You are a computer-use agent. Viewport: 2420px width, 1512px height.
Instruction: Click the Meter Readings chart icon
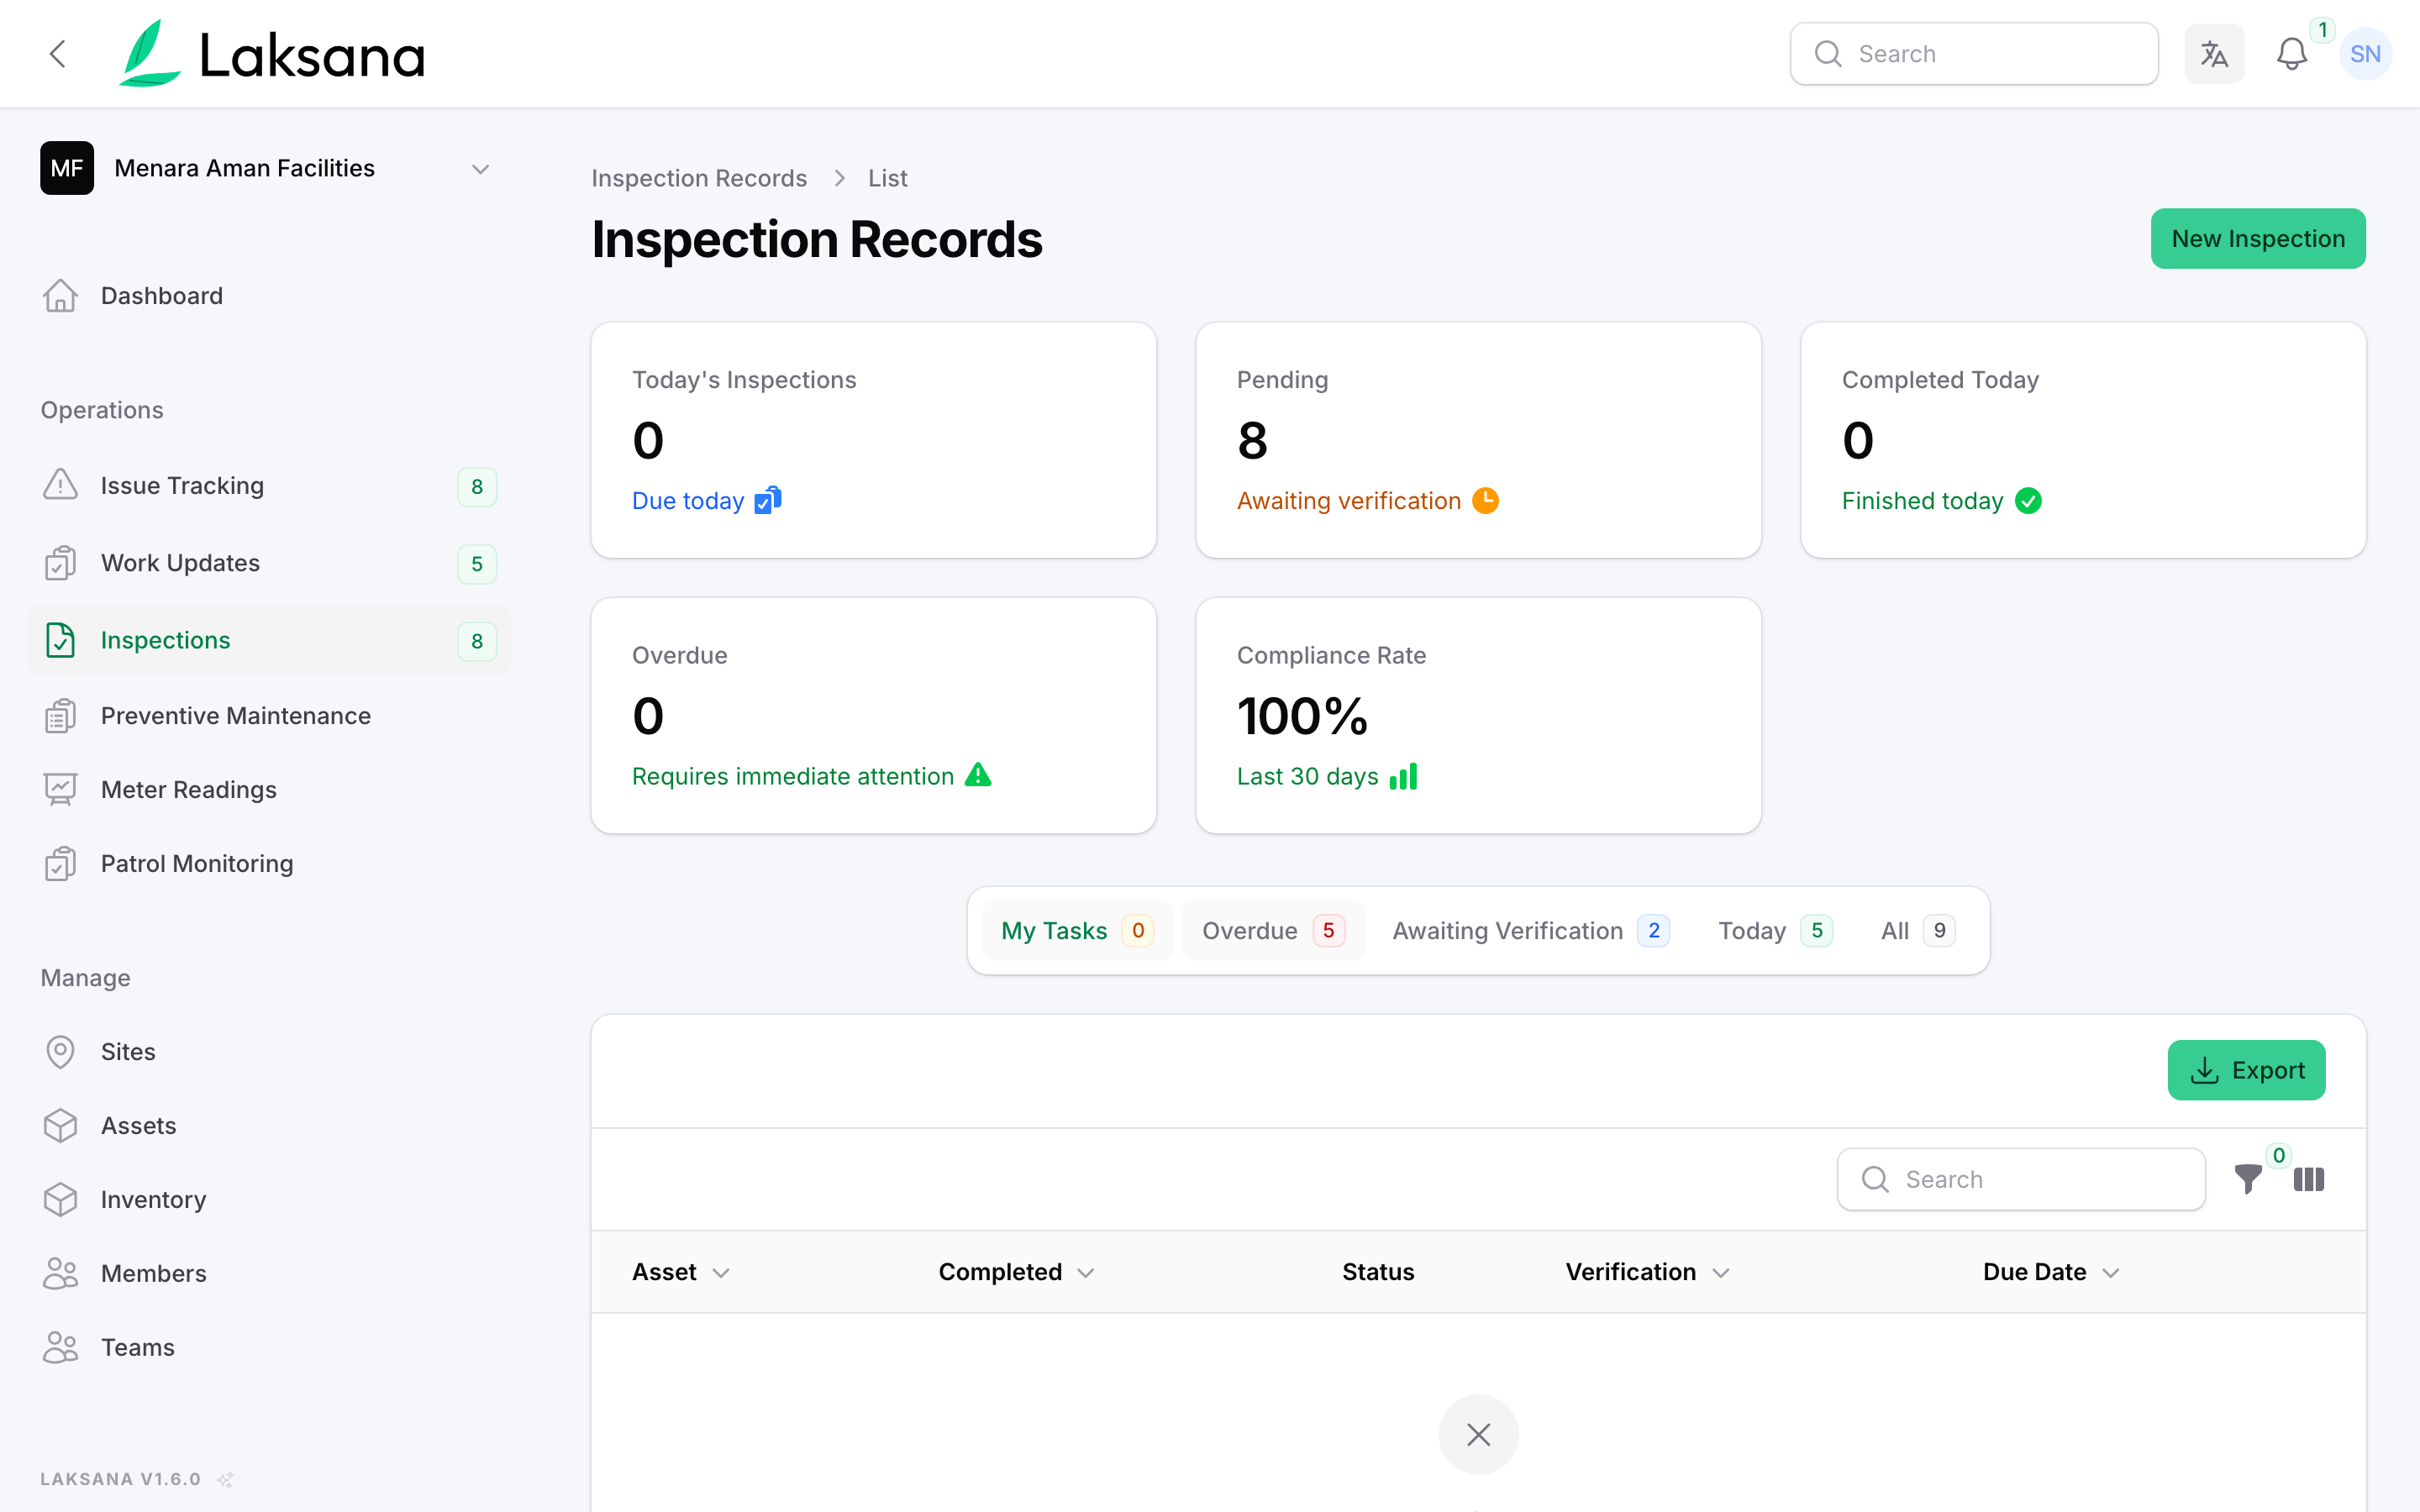60,790
